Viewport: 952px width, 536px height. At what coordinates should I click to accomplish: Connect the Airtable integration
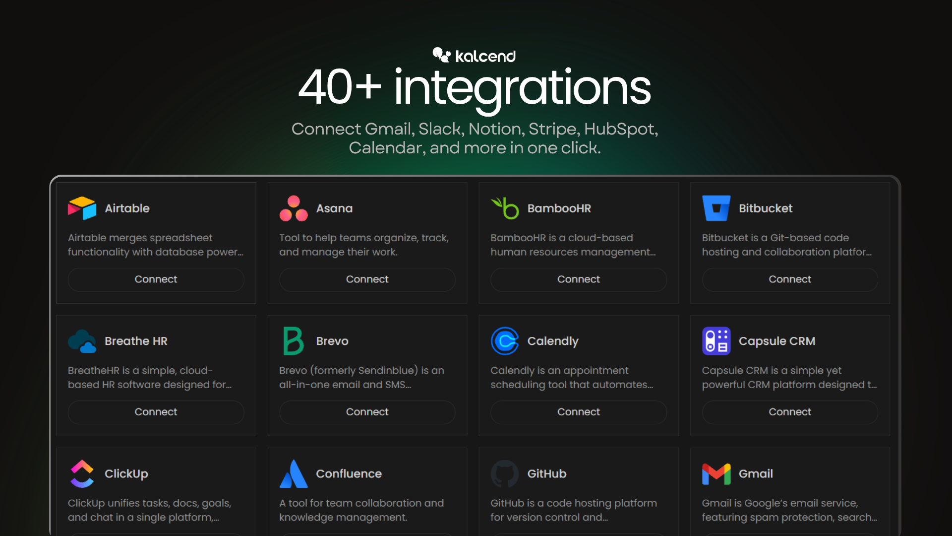[156, 279]
